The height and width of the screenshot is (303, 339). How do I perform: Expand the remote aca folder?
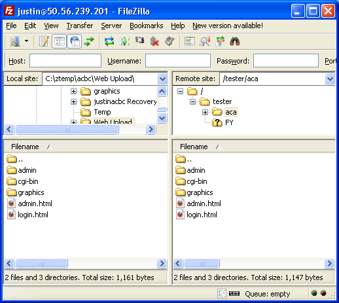(x=205, y=112)
